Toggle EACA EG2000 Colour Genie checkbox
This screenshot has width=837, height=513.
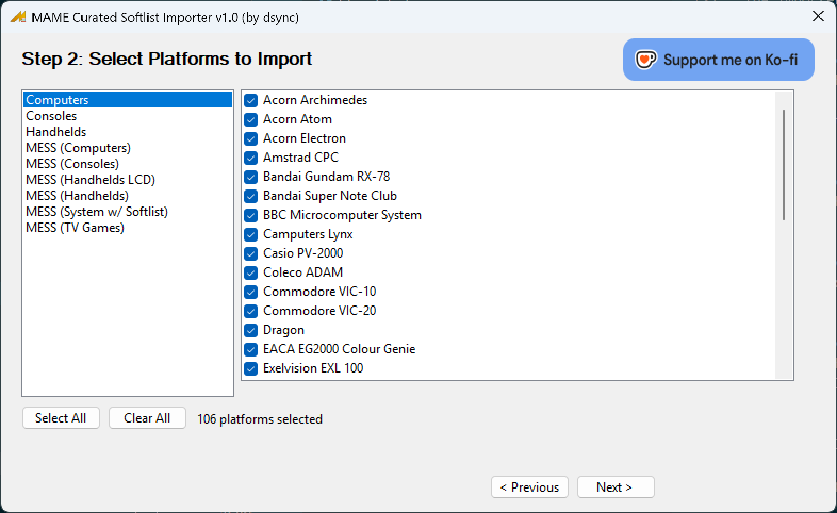[251, 350]
